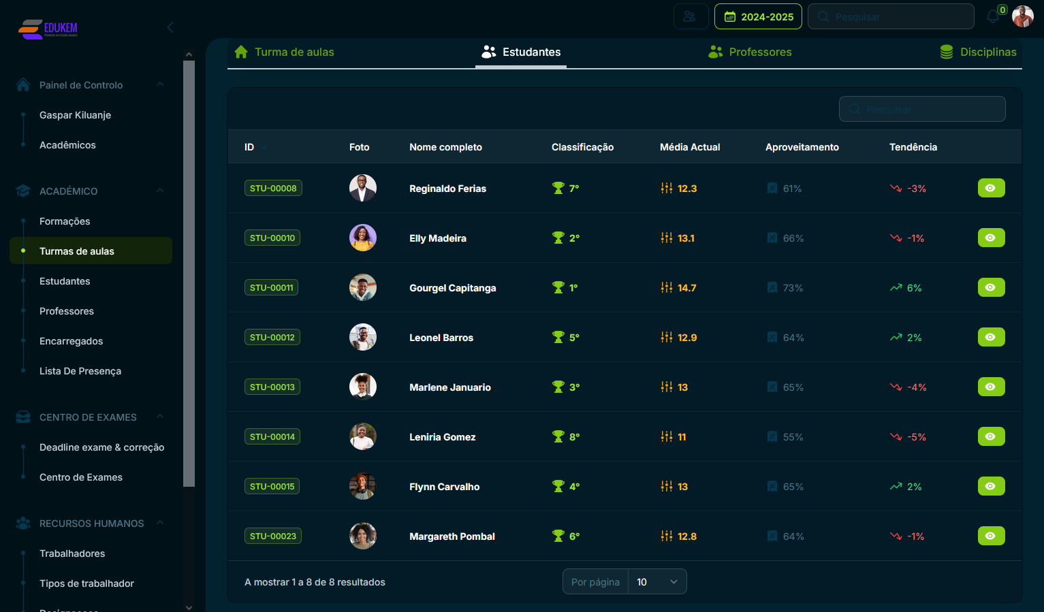This screenshot has height=612, width=1044.
Task: Collapse sidebar with the left arrow icon
Action: point(170,27)
